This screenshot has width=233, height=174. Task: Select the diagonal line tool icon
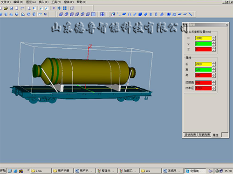[x=191, y=14]
